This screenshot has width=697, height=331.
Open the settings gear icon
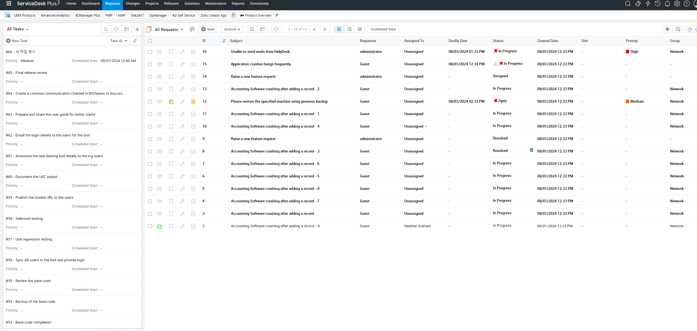[677, 4]
